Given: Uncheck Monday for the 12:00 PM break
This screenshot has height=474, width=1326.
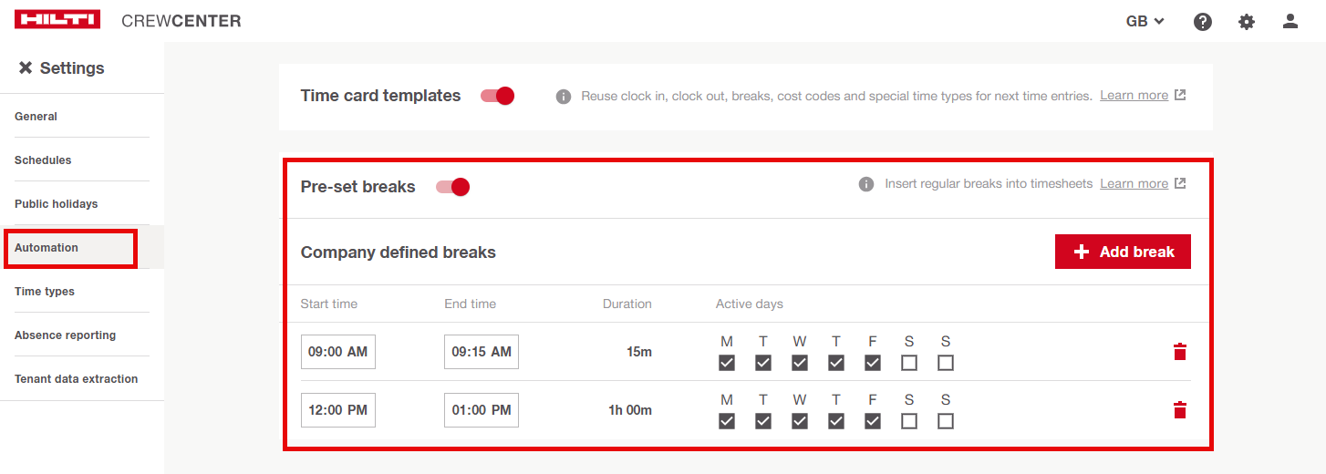Looking at the screenshot, I should click(727, 421).
